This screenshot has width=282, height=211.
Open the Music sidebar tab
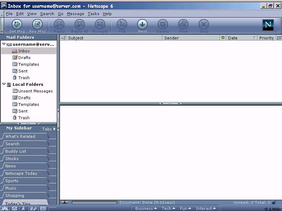point(25,188)
